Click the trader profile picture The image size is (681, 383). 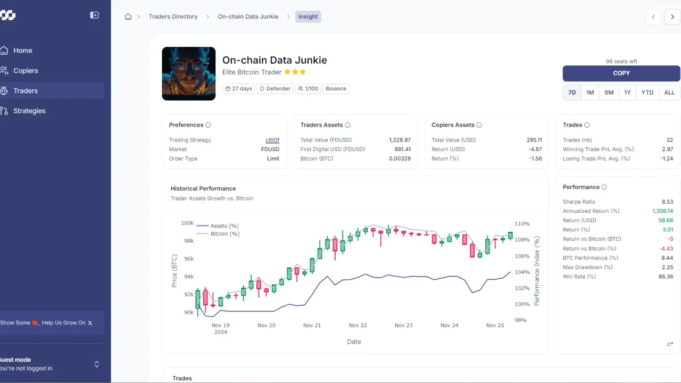188,73
